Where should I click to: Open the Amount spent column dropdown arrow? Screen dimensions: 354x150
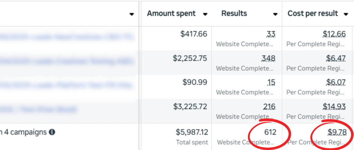(205, 14)
